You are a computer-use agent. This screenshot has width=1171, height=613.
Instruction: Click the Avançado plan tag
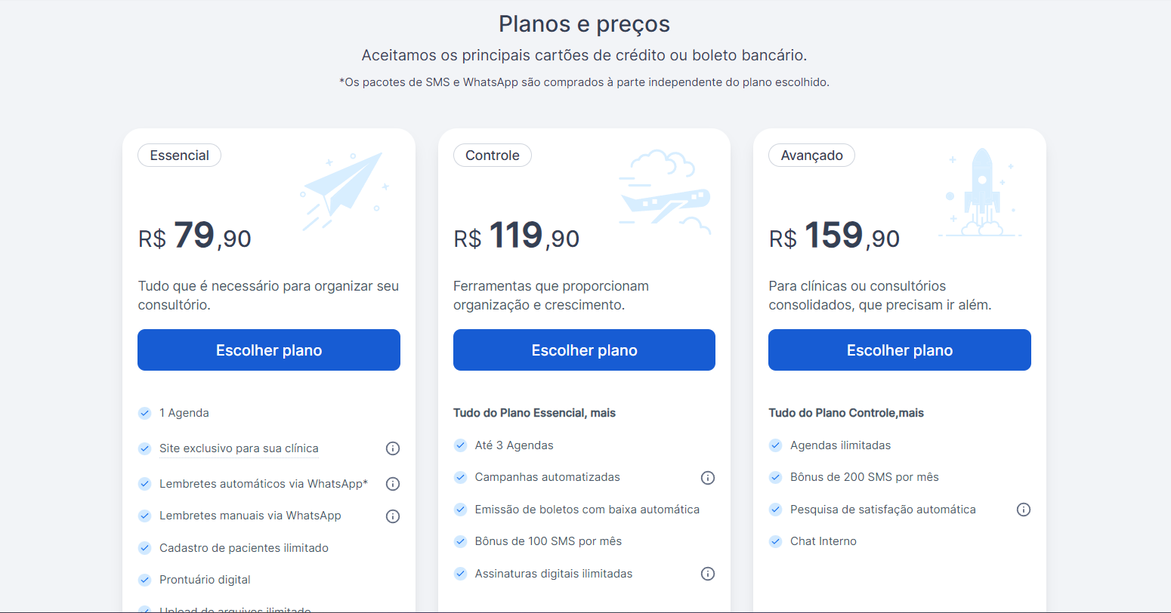tap(811, 156)
